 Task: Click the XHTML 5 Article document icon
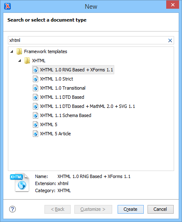tap(35, 134)
